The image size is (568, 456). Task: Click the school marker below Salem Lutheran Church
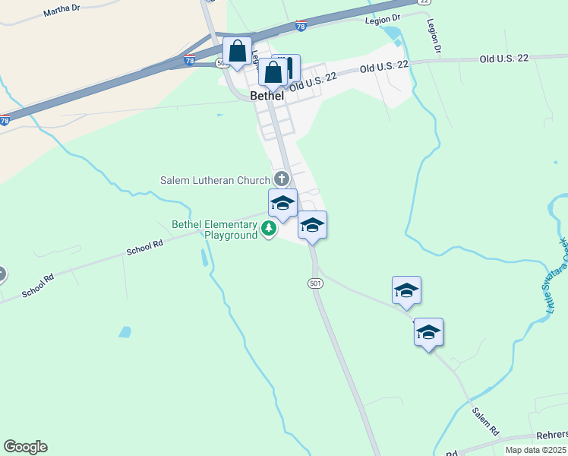click(x=283, y=204)
